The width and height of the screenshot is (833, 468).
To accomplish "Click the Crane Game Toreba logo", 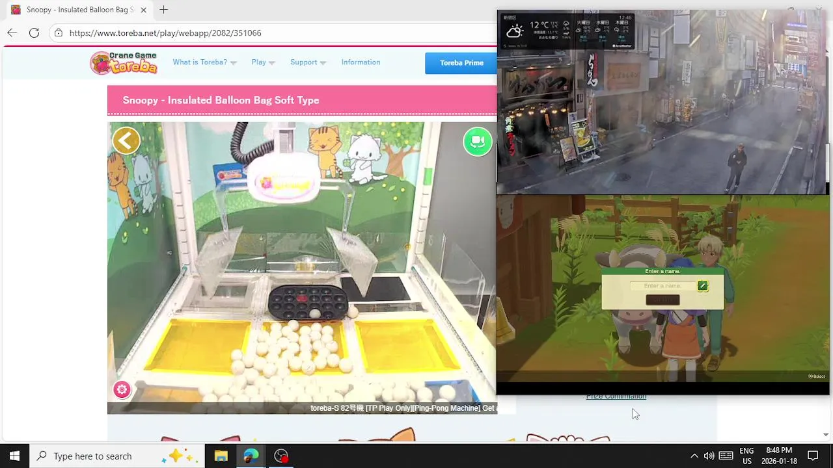I will (124, 62).
